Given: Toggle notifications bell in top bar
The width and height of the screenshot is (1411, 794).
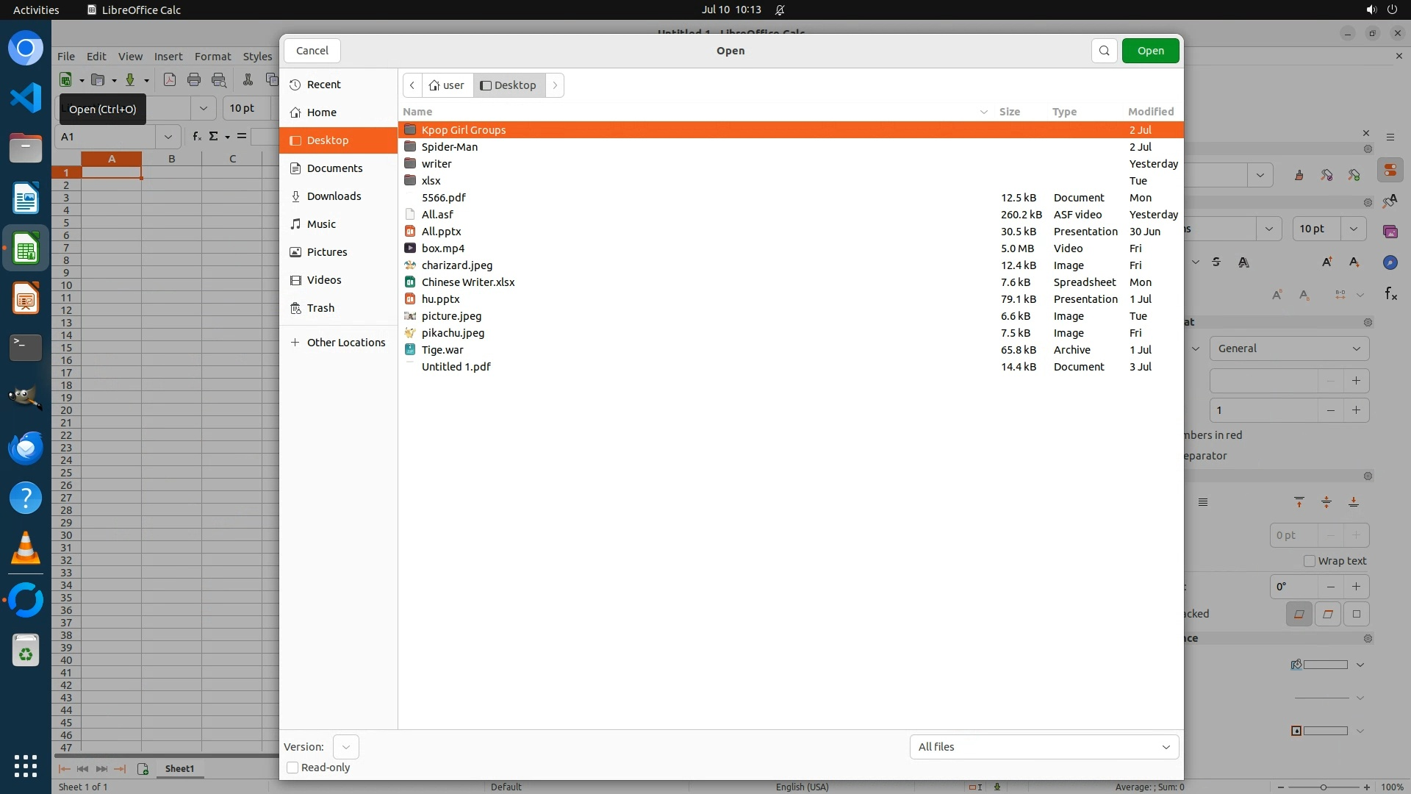Looking at the screenshot, I should click(780, 10).
